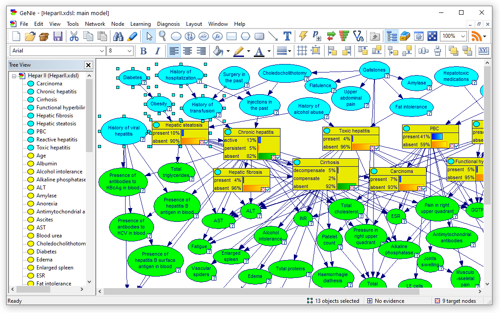Click the blue highlighter marker icon
Image resolution: width=500 pixels, height=313 pixels.
click(132, 36)
